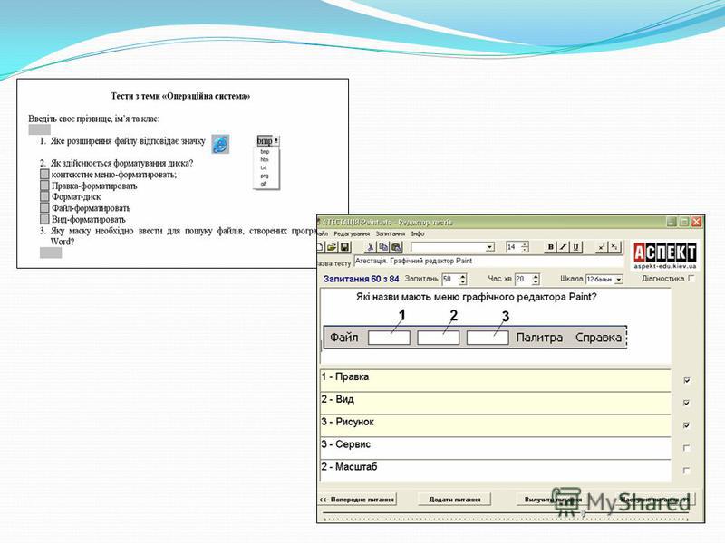Copy selection using the toolbar copy icon
725x543 pixels.
[383, 247]
